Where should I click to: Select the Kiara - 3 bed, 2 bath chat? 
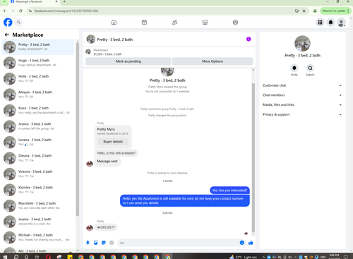point(38,110)
